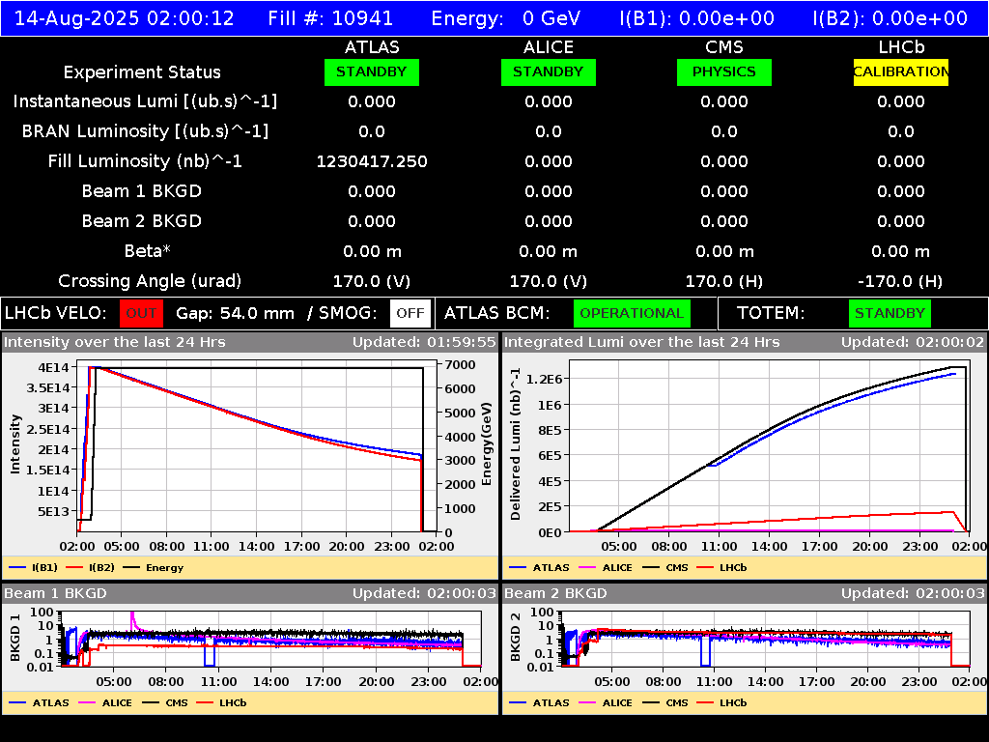This screenshot has width=989, height=742.
Task: Click the "Beam 1 BKGD" chart panel title
Action: 55,594
